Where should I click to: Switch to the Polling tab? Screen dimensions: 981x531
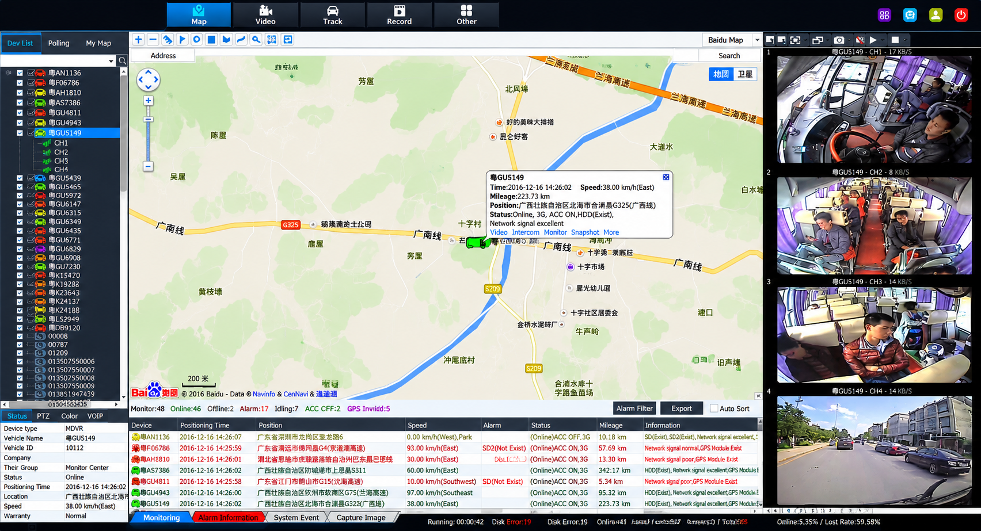click(x=59, y=43)
